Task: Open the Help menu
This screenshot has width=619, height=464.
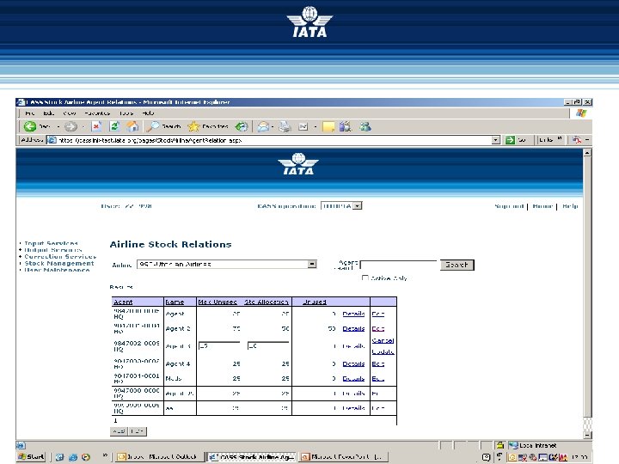Action: coord(148,113)
